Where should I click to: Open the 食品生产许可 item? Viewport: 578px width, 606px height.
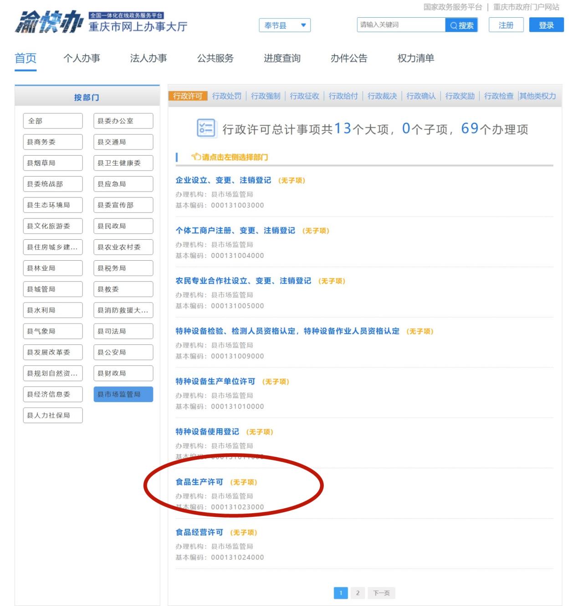coord(199,482)
